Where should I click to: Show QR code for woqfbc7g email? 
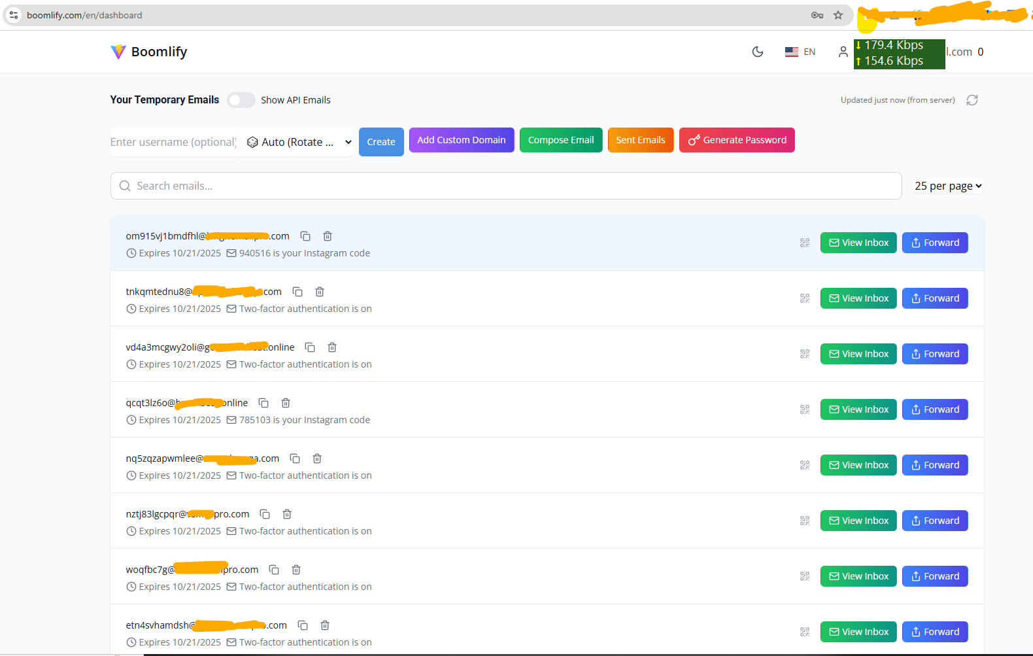point(805,576)
